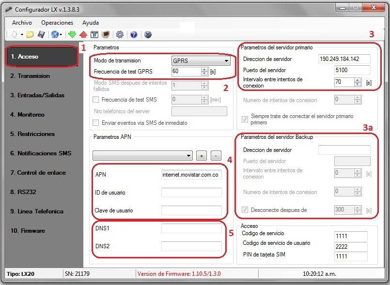
Task: Click the blue question mark help icon
Action: (134, 34)
